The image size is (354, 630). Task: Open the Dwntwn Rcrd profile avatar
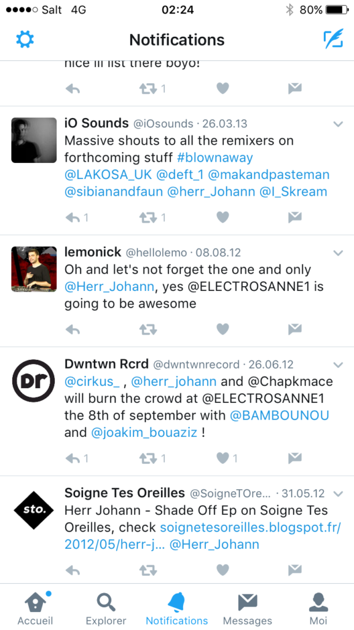[33, 380]
